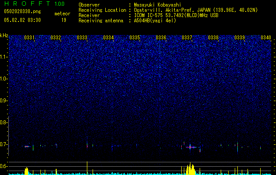This screenshot has height=175, width=276.
Task: Click the 0.7 kHz frequency label
Action: coord(4,144)
